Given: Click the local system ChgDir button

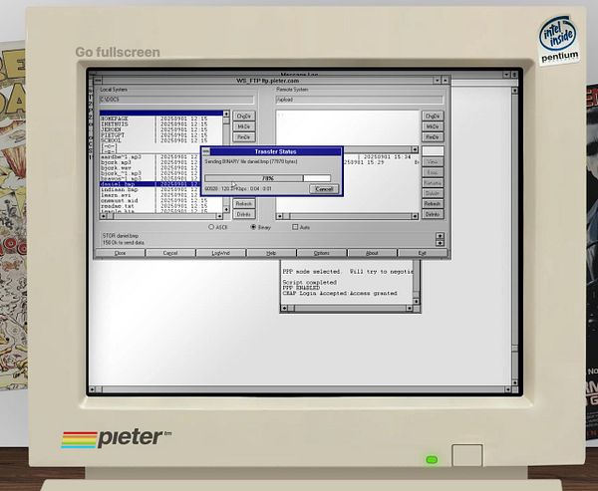Looking at the screenshot, I should (244, 116).
